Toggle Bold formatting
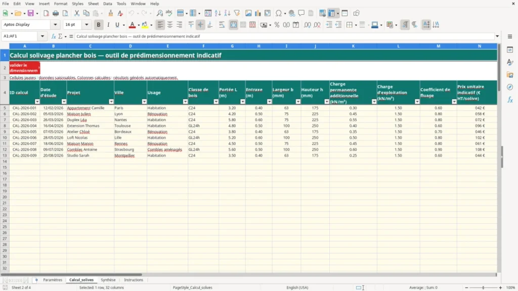Image resolution: width=518 pixels, height=291 pixels. [99, 25]
